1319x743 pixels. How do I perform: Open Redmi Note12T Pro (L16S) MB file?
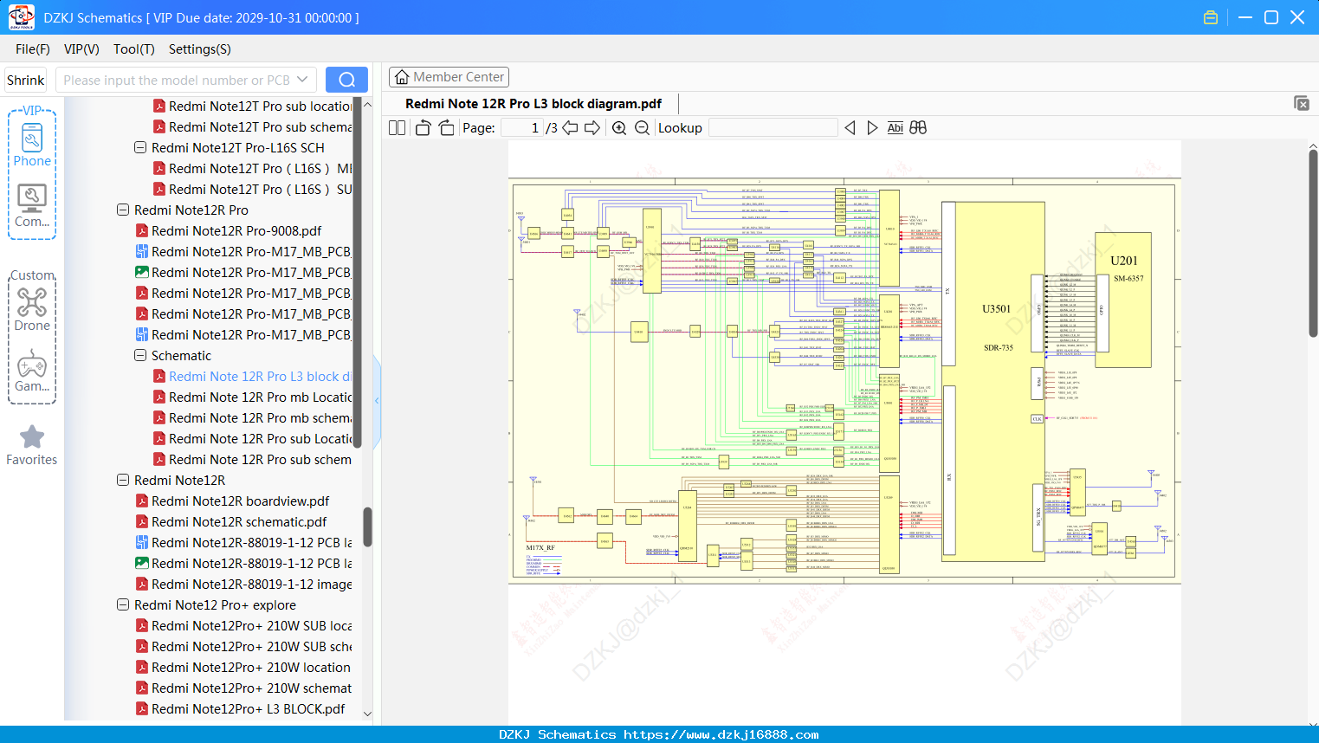(x=253, y=168)
